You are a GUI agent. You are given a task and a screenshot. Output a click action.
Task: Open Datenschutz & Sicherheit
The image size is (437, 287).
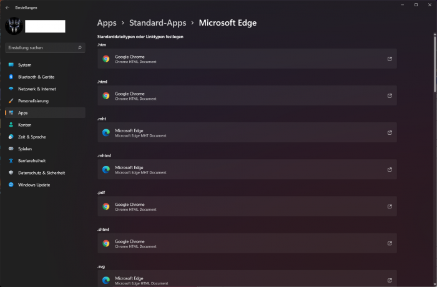tap(45, 173)
